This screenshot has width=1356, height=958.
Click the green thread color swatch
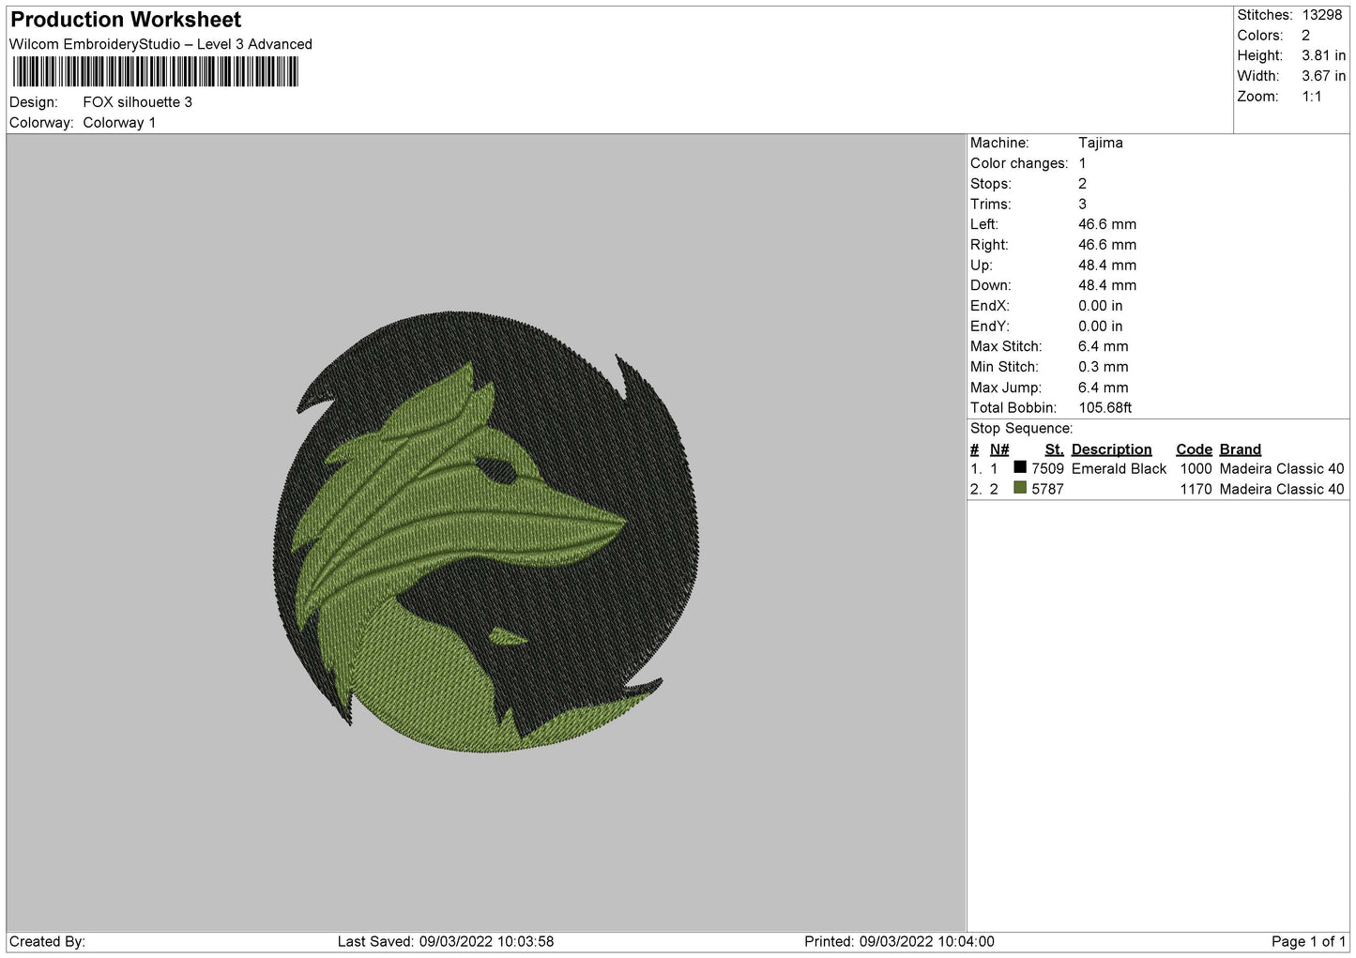pos(1020,487)
